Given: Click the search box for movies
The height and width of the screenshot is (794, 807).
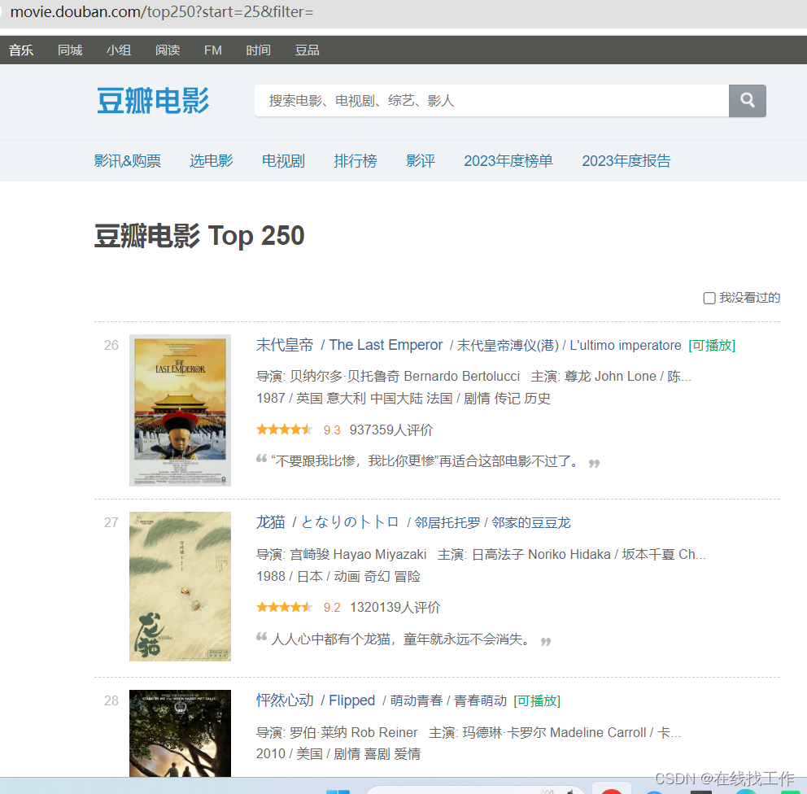Looking at the screenshot, I should [x=491, y=100].
